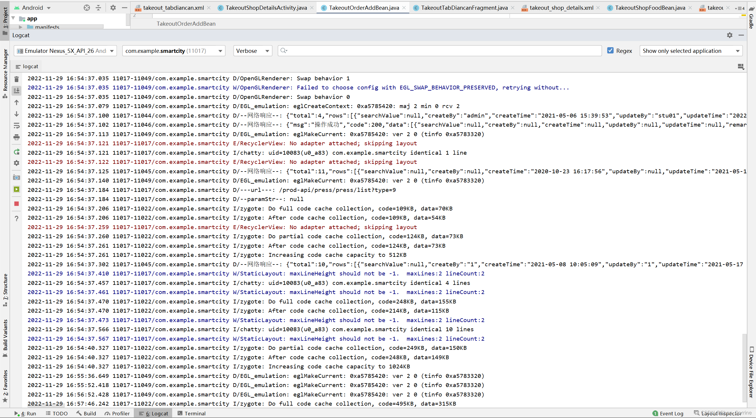The width and height of the screenshot is (756, 418).
Task: Take a screen capture with camera icon
Action: tap(16, 177)
